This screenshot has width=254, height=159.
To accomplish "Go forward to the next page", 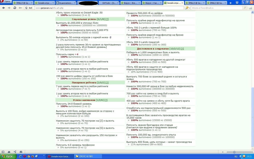I will (x=9, y=8).
